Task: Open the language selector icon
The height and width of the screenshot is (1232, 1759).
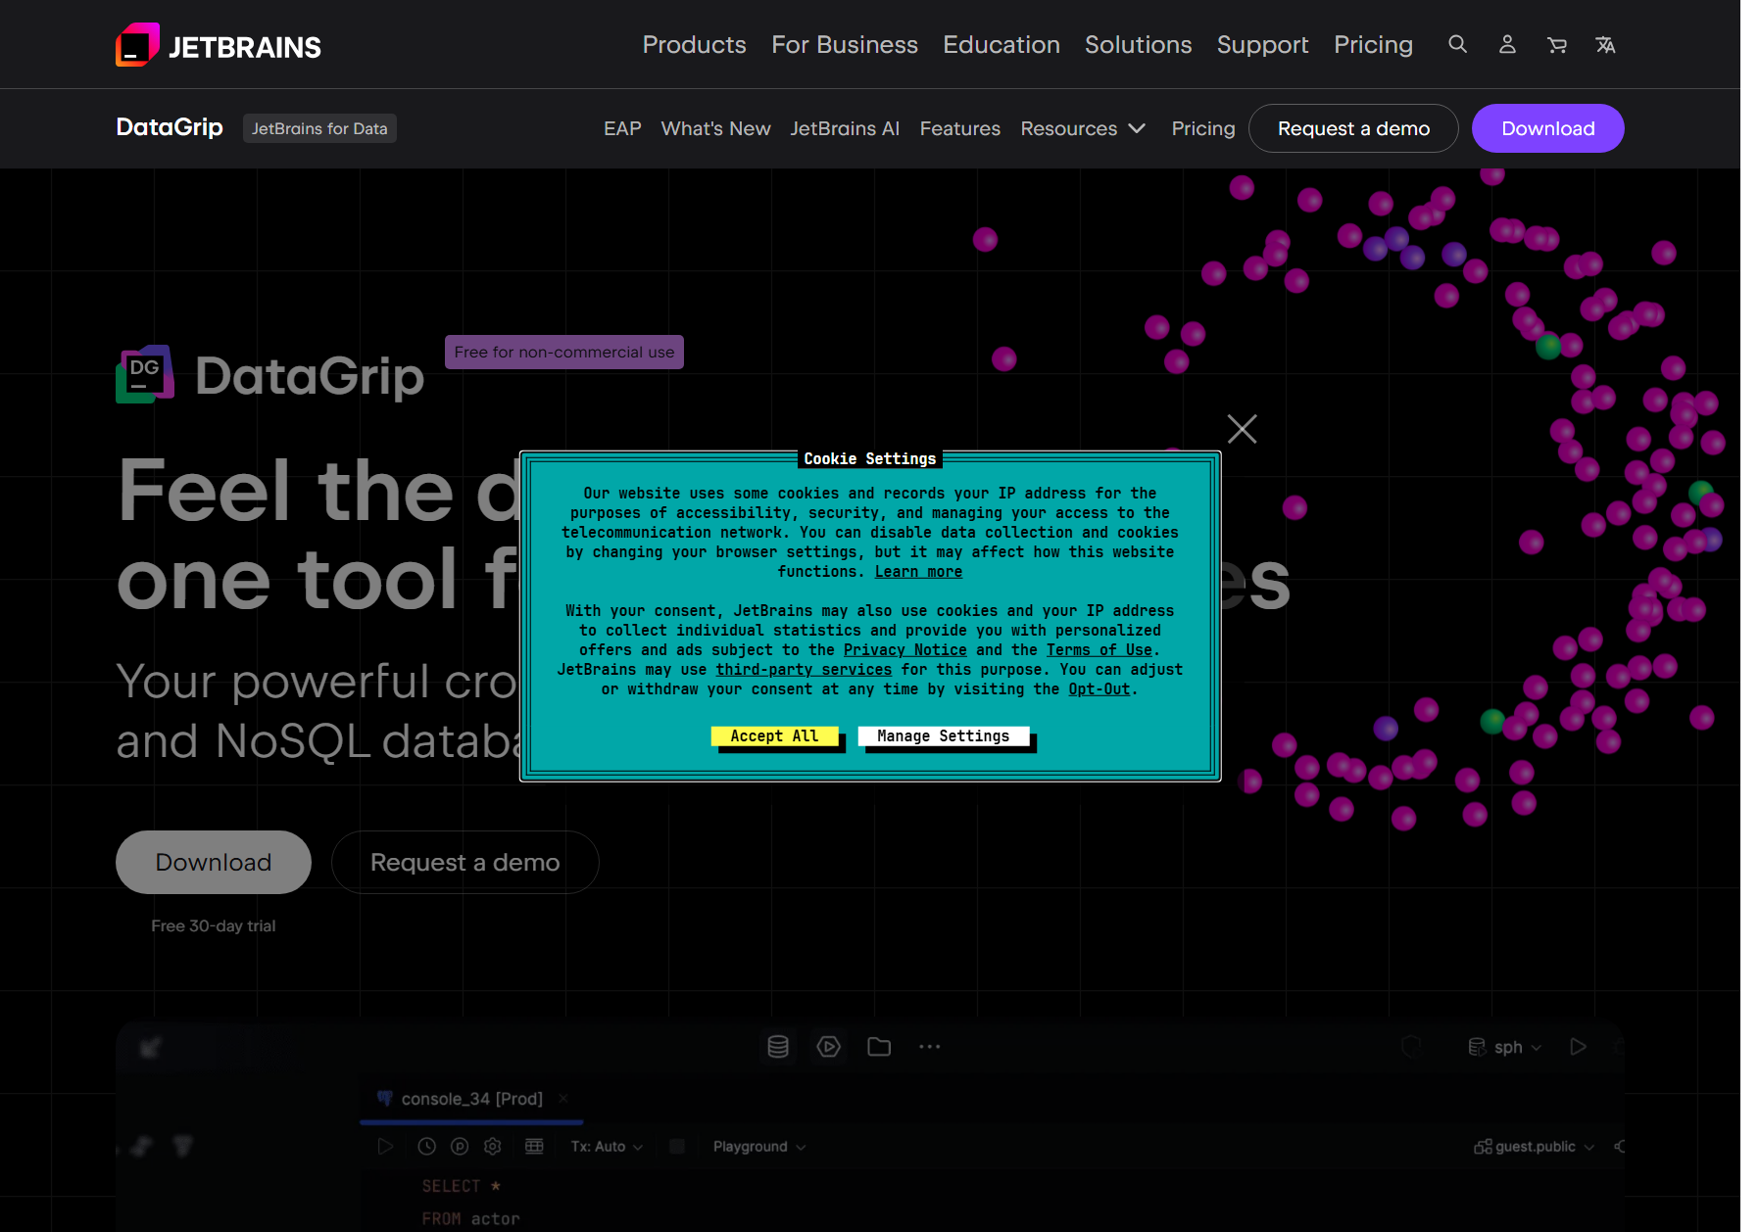Action: tap(1605, 45)
